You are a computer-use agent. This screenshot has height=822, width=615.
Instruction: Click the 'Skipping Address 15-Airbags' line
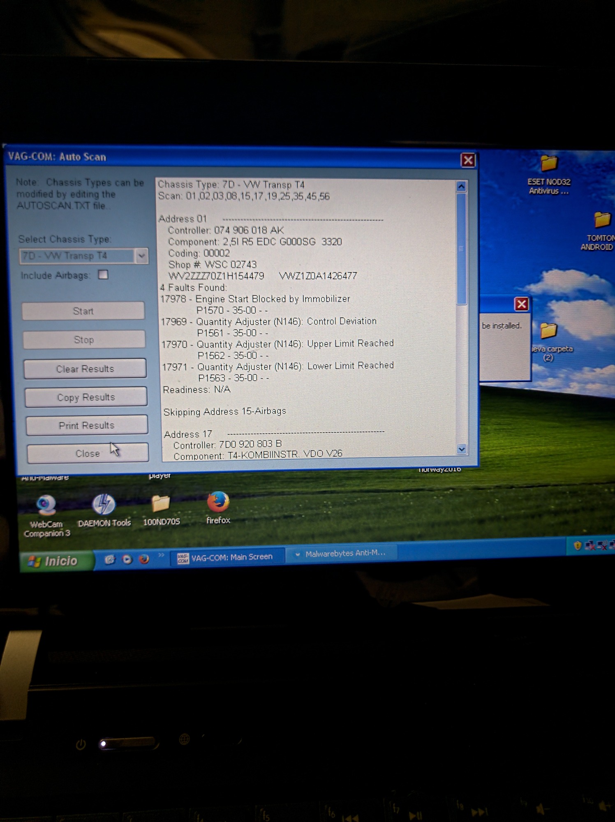point(225,411)
